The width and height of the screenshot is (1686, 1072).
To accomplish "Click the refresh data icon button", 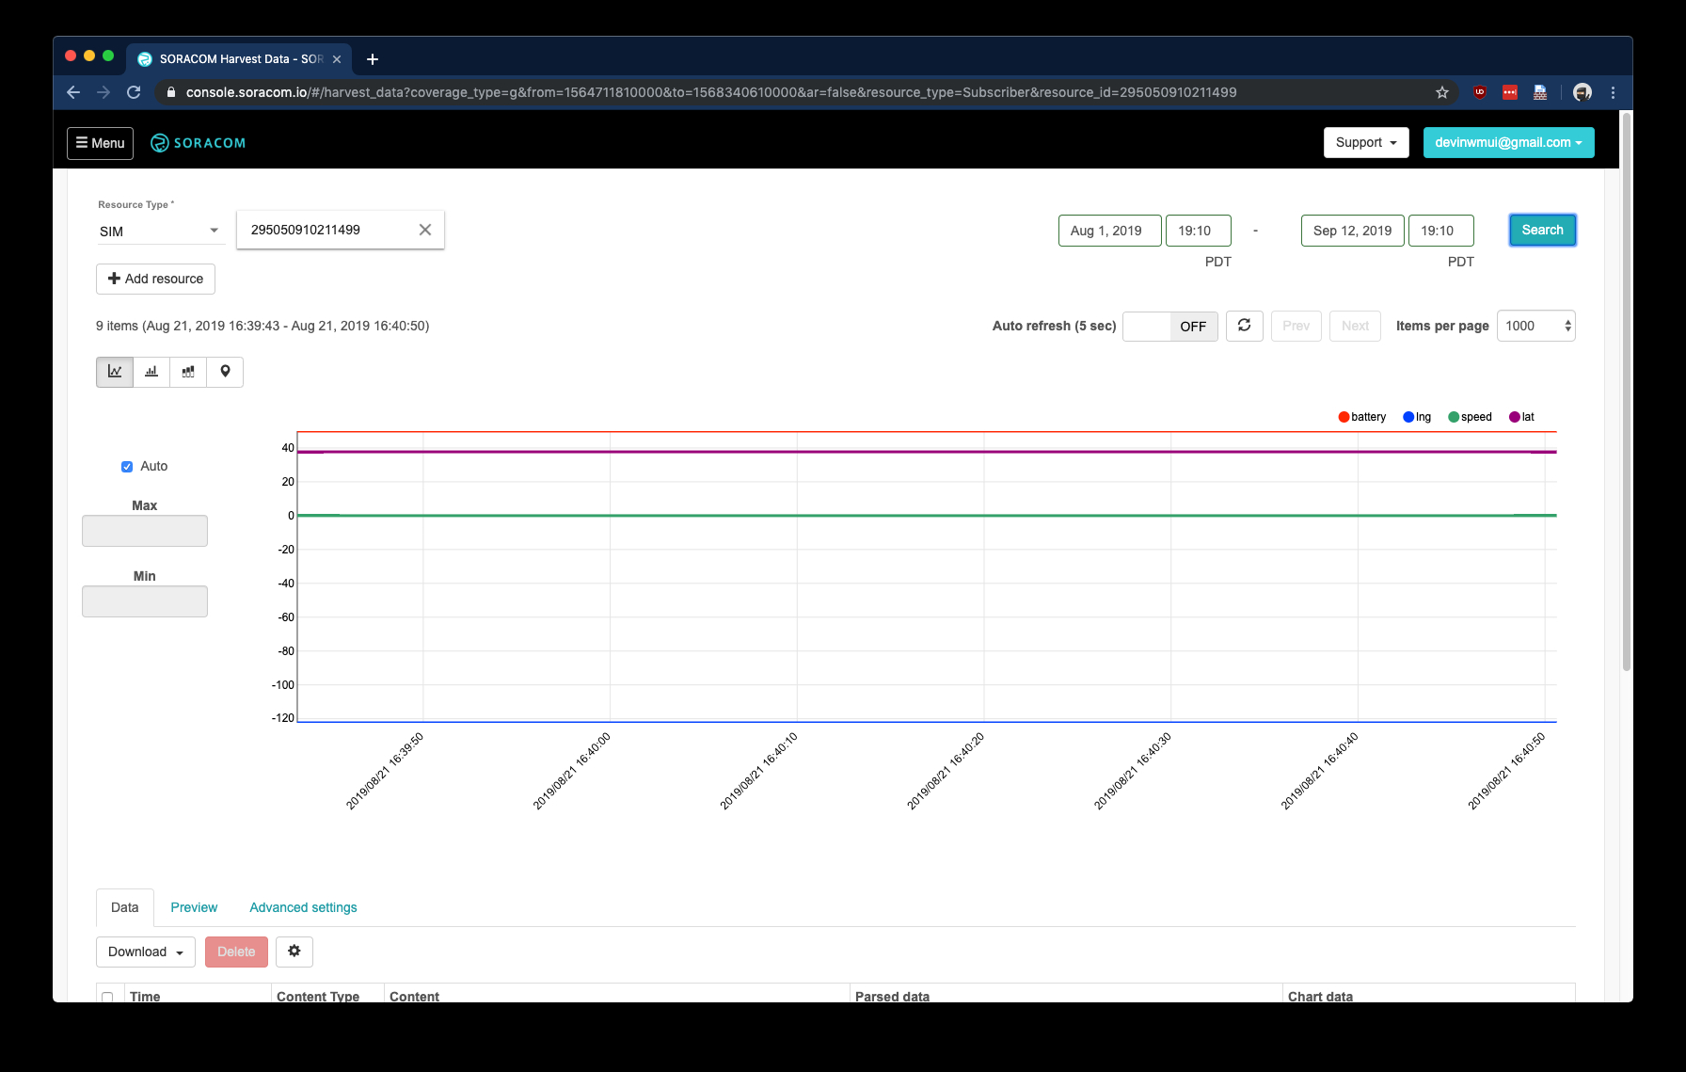I will [1244, 326].
